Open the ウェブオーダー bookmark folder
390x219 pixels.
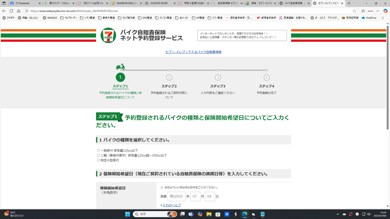click(x=68, y=18)
